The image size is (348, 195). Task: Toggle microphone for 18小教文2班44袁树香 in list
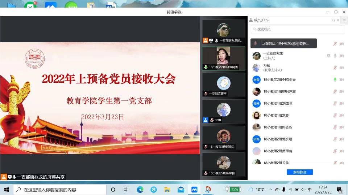(335, 79)
